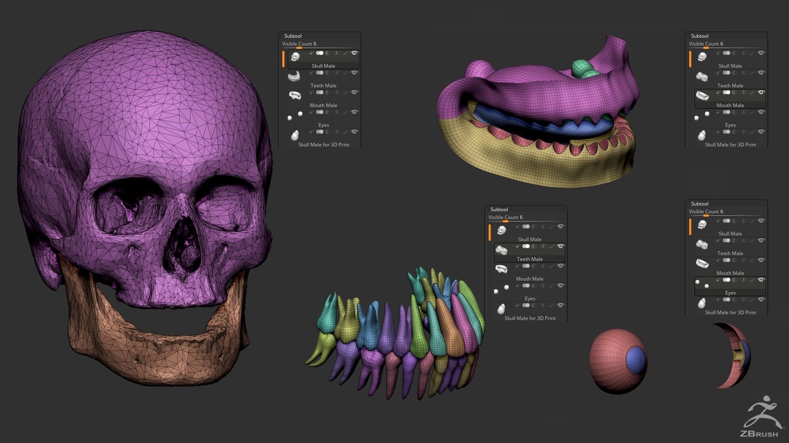This screenshot has height=443, width=789.
Task: Hide Eyes subtool in the Skull-selected panel
Action: (355, 112)
